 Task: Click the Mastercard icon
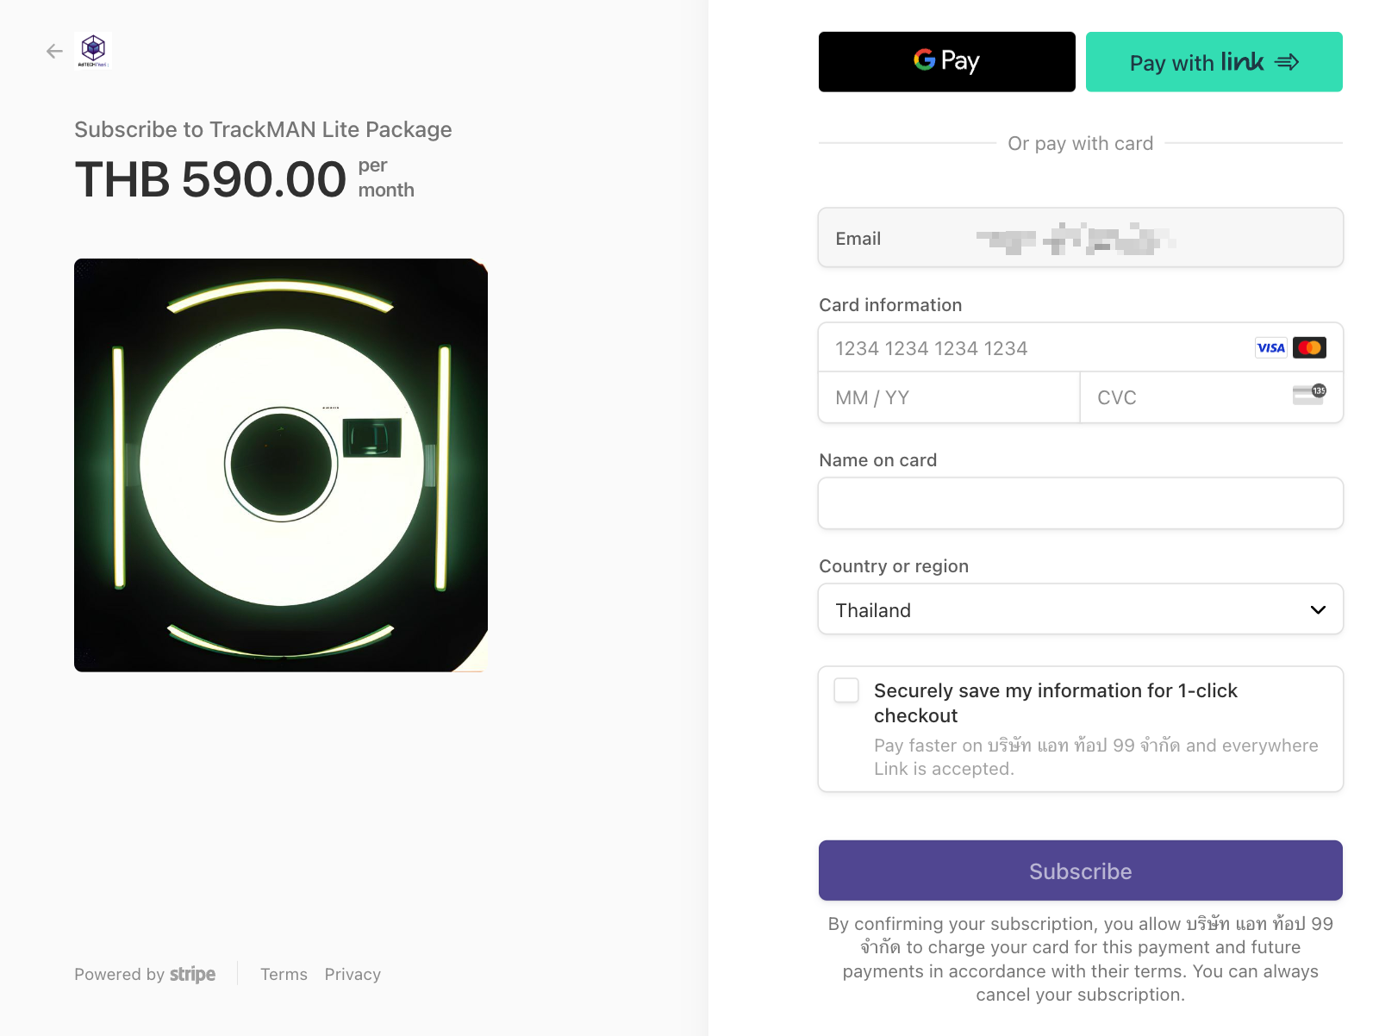coord(1309,348)
